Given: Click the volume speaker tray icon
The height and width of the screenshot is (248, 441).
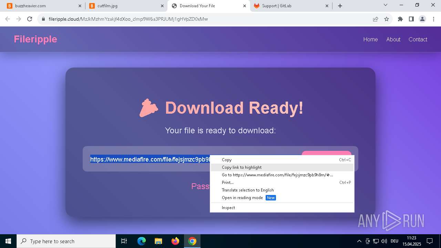Looking at the screenshot, I should tap(384, 241).
